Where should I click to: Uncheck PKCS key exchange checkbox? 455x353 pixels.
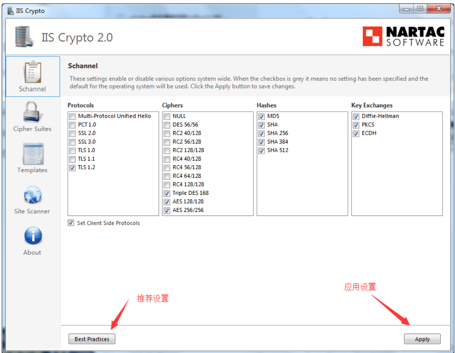(x=356, y=125)
